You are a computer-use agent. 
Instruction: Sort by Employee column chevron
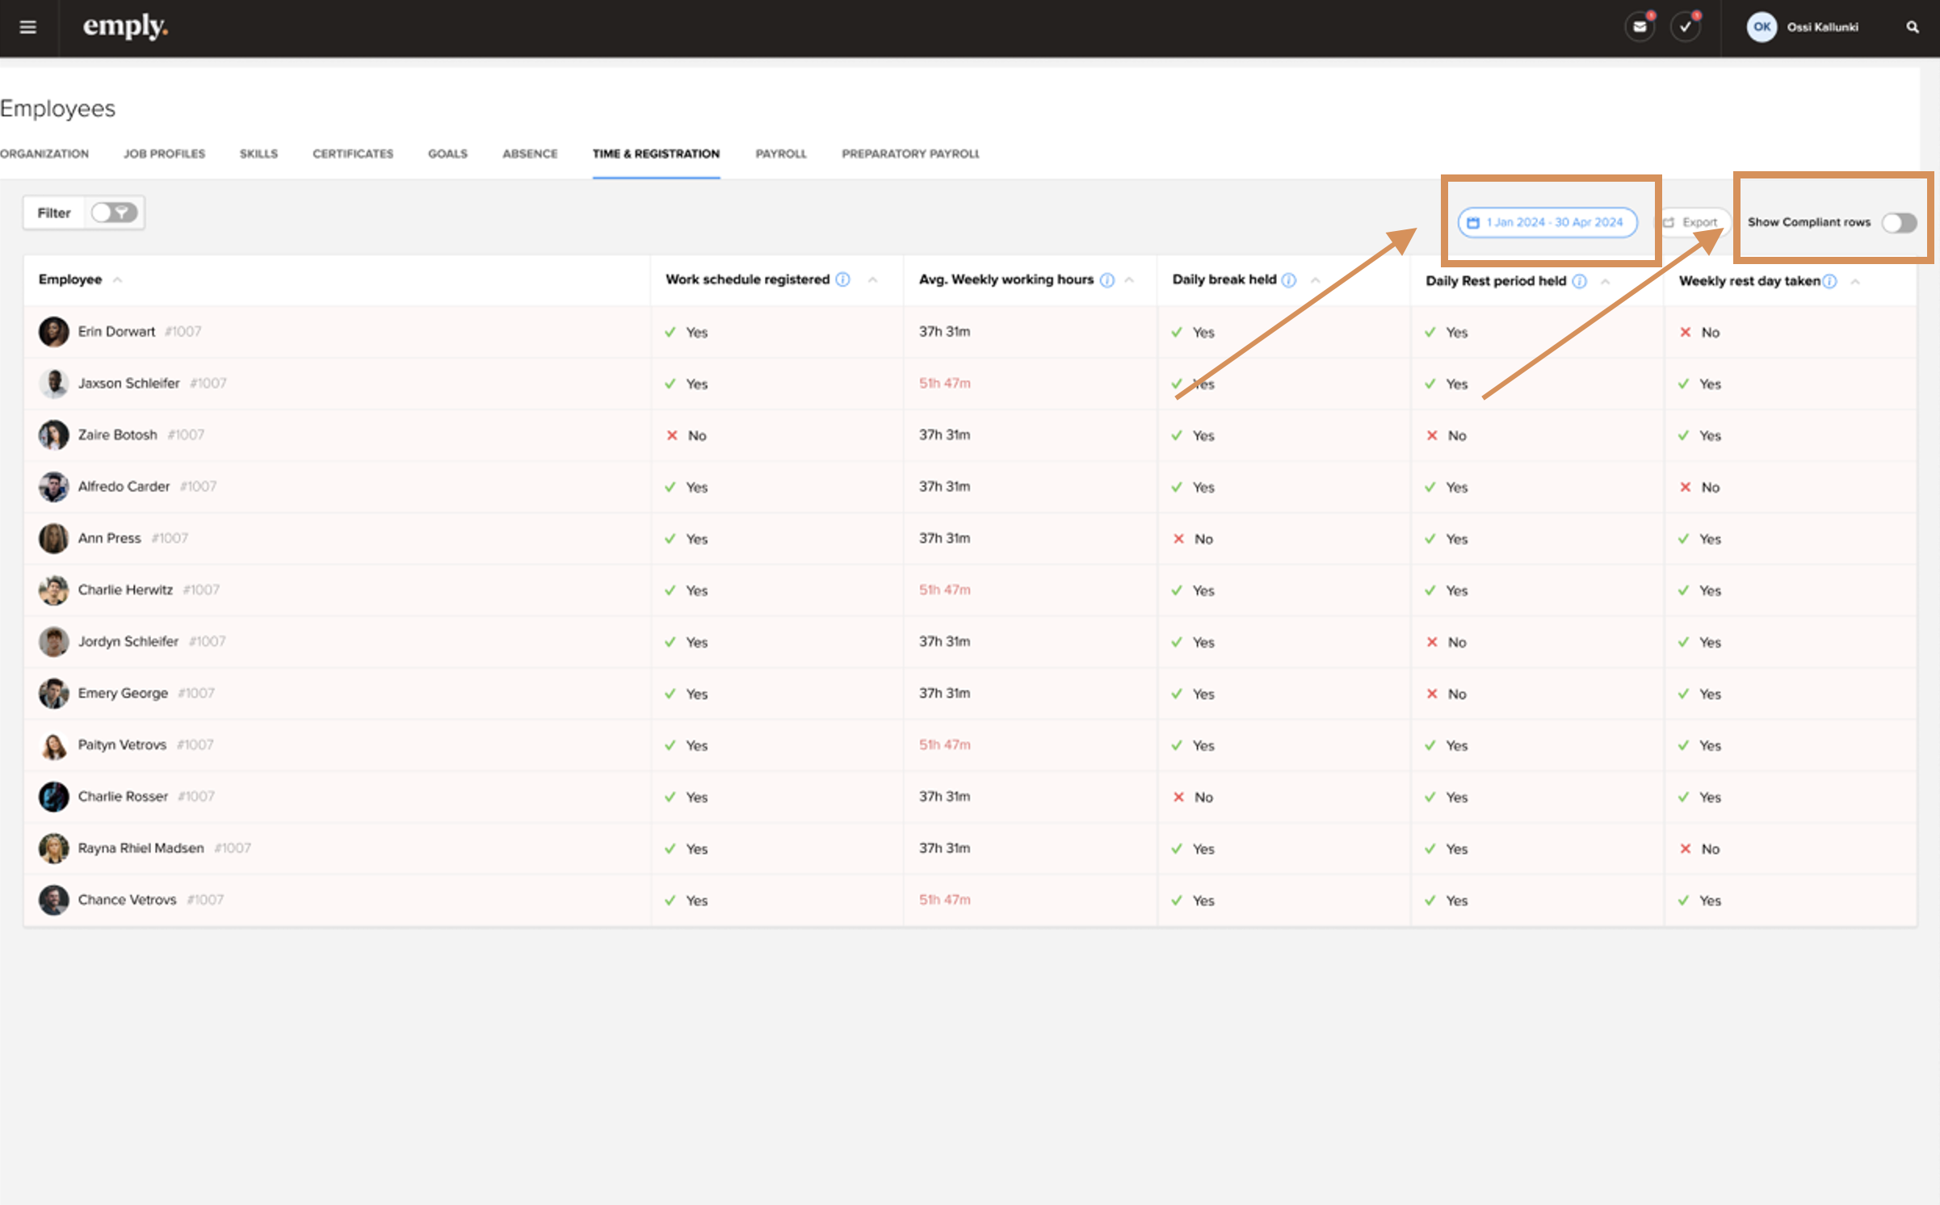[118, 279]
